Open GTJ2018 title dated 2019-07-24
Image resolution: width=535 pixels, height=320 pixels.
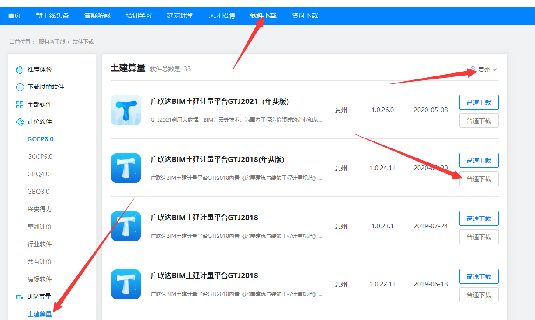[x=204, y=218]
